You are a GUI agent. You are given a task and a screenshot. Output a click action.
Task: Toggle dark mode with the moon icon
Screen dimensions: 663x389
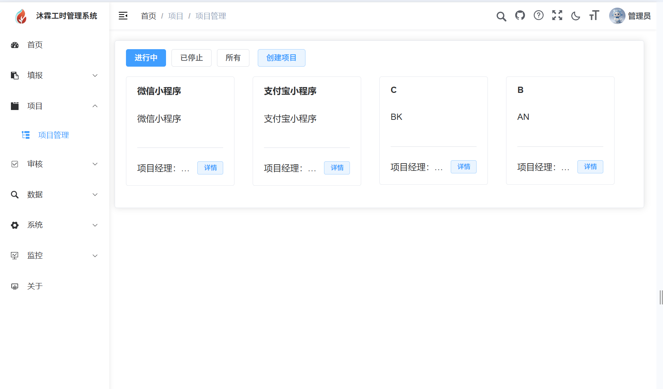(x=575, y=16)
